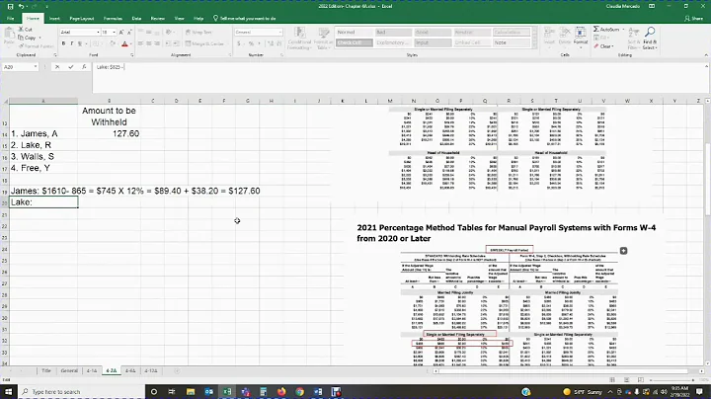Click the Format Painter tool
This screenshot has height=399, width=711.
[x=36, y=45]
